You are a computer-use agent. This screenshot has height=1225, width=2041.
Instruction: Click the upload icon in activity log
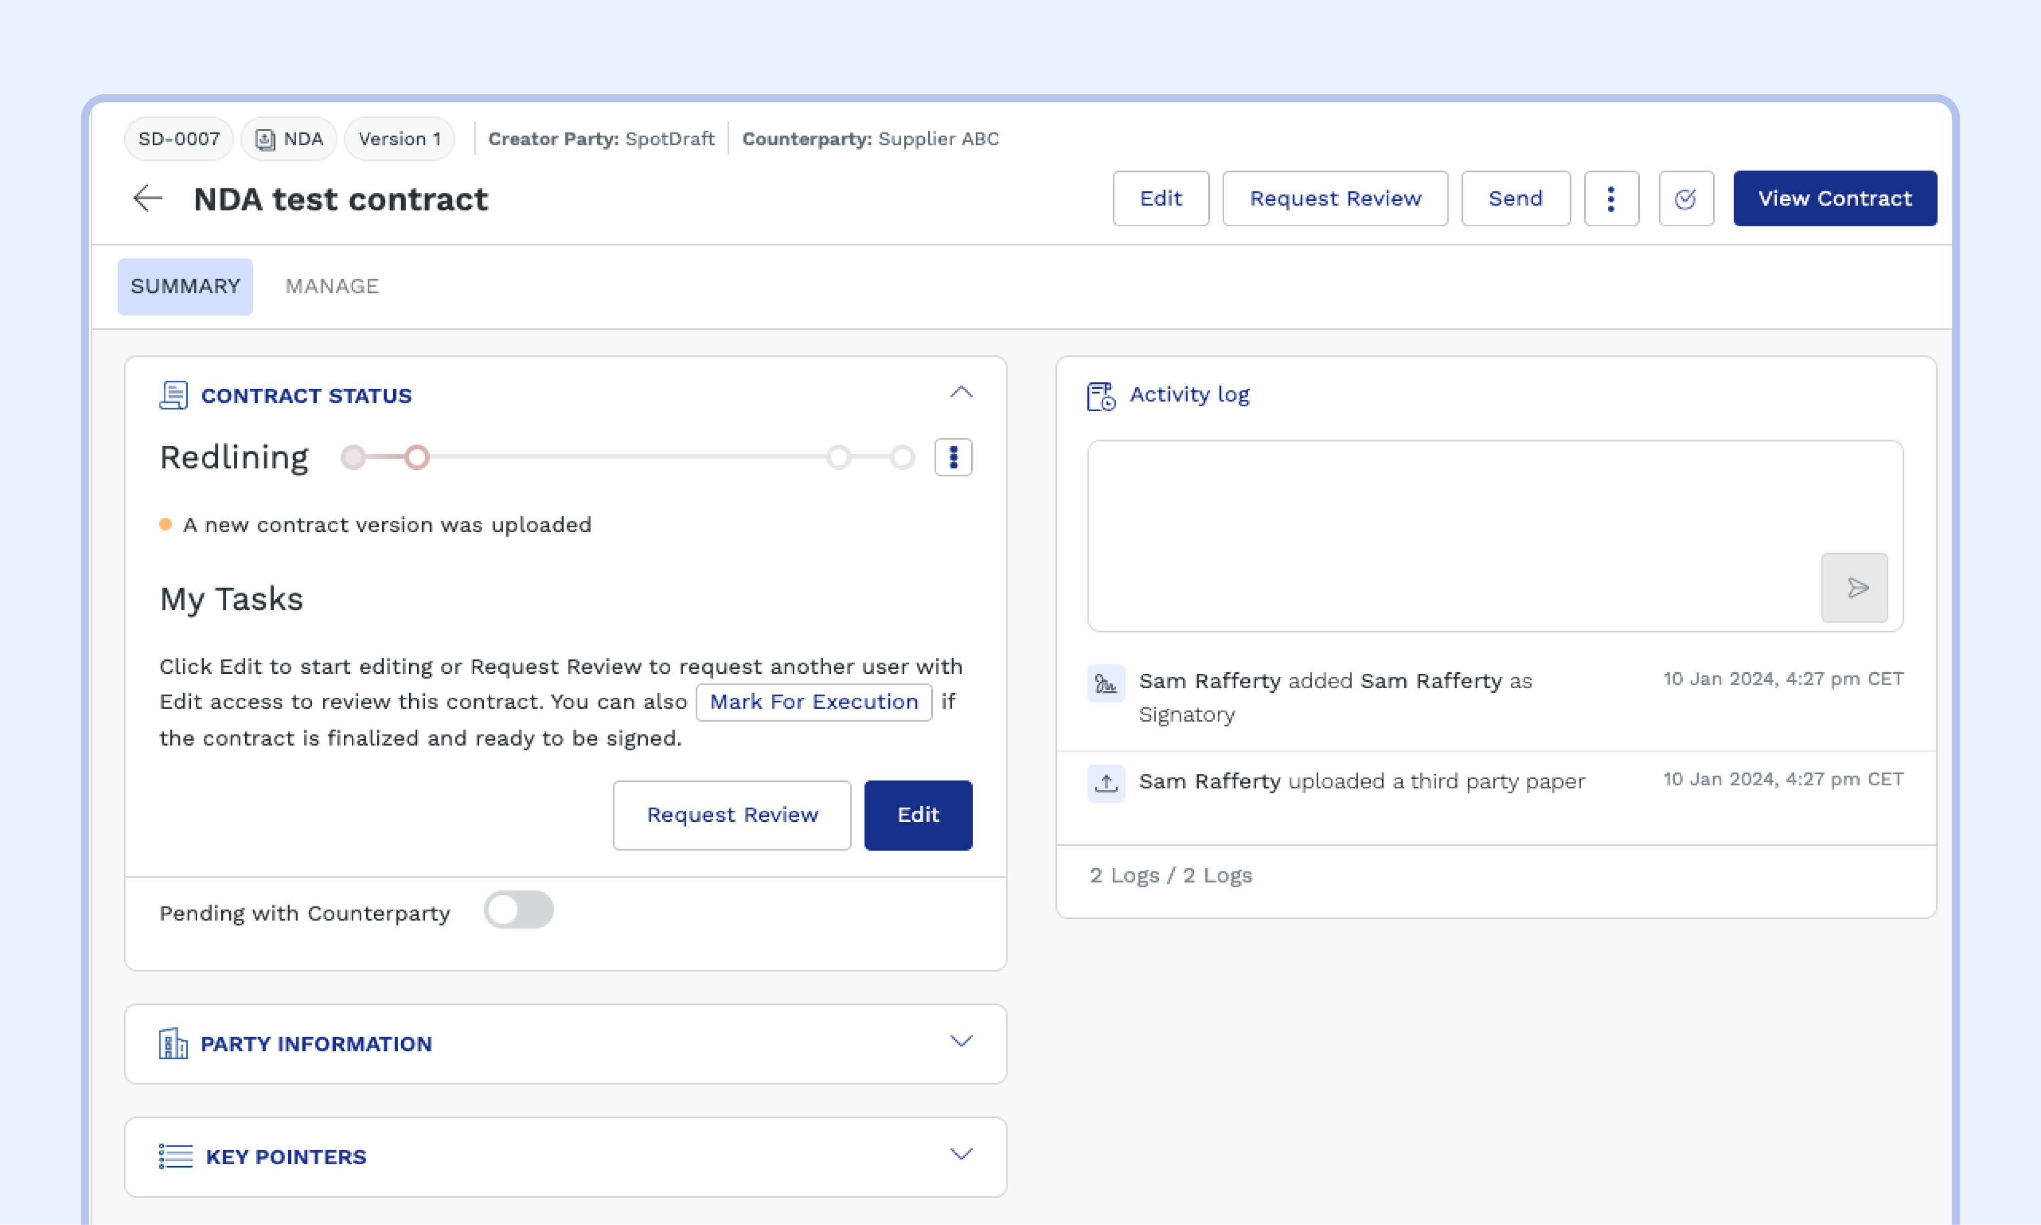pos(1106,782)
